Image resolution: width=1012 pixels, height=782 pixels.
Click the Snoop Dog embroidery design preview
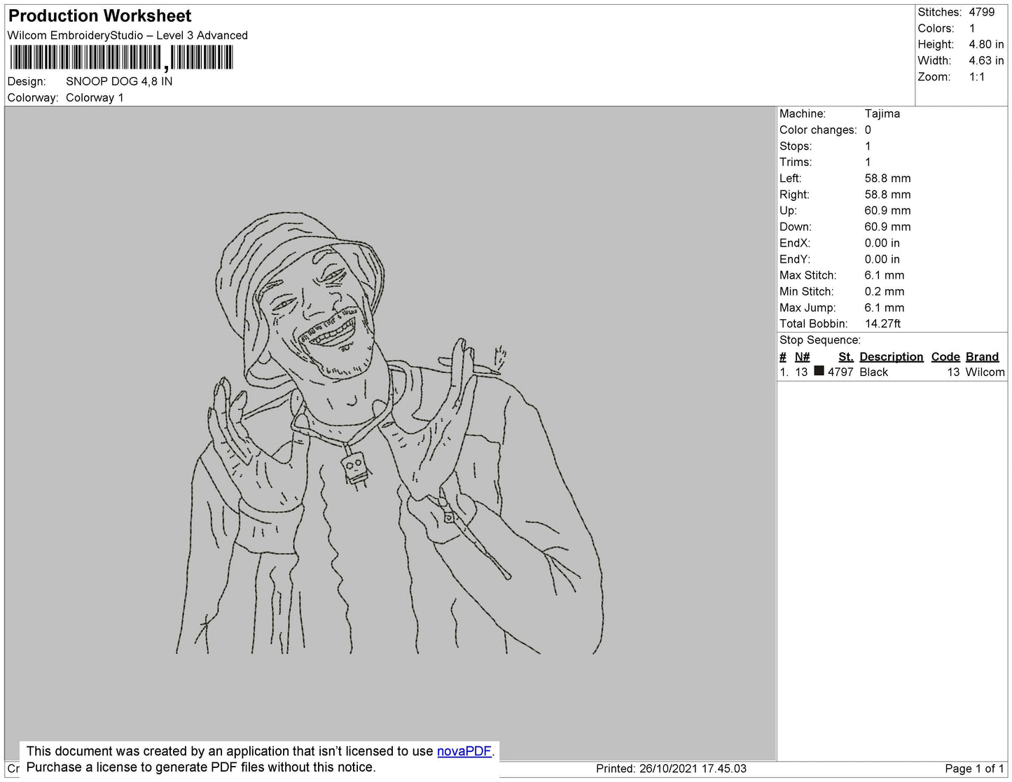click(389, 433)
